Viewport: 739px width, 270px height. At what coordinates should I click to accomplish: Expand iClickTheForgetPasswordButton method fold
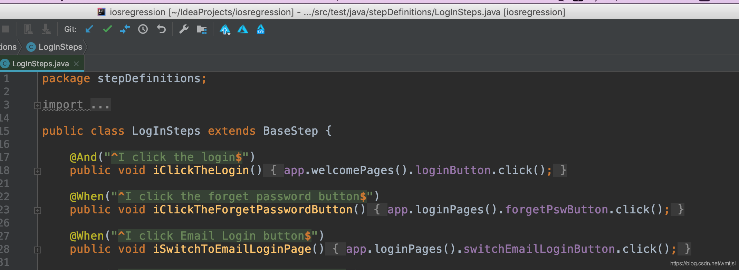tap(38, 211)
